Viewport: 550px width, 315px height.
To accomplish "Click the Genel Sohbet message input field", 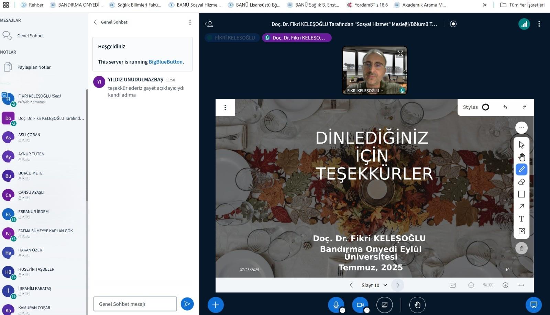I will pyautogui.click(x=135, y=304).
